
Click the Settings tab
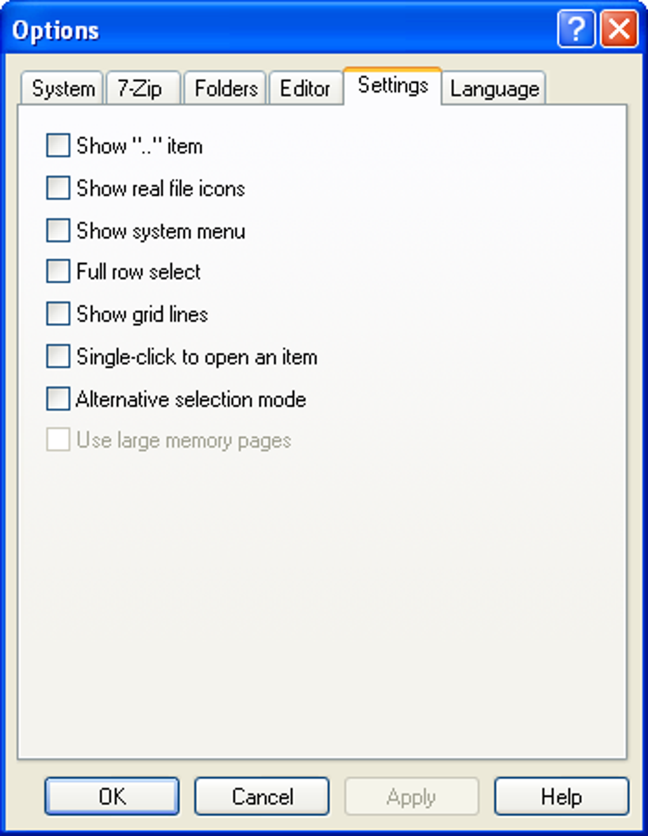393,86
